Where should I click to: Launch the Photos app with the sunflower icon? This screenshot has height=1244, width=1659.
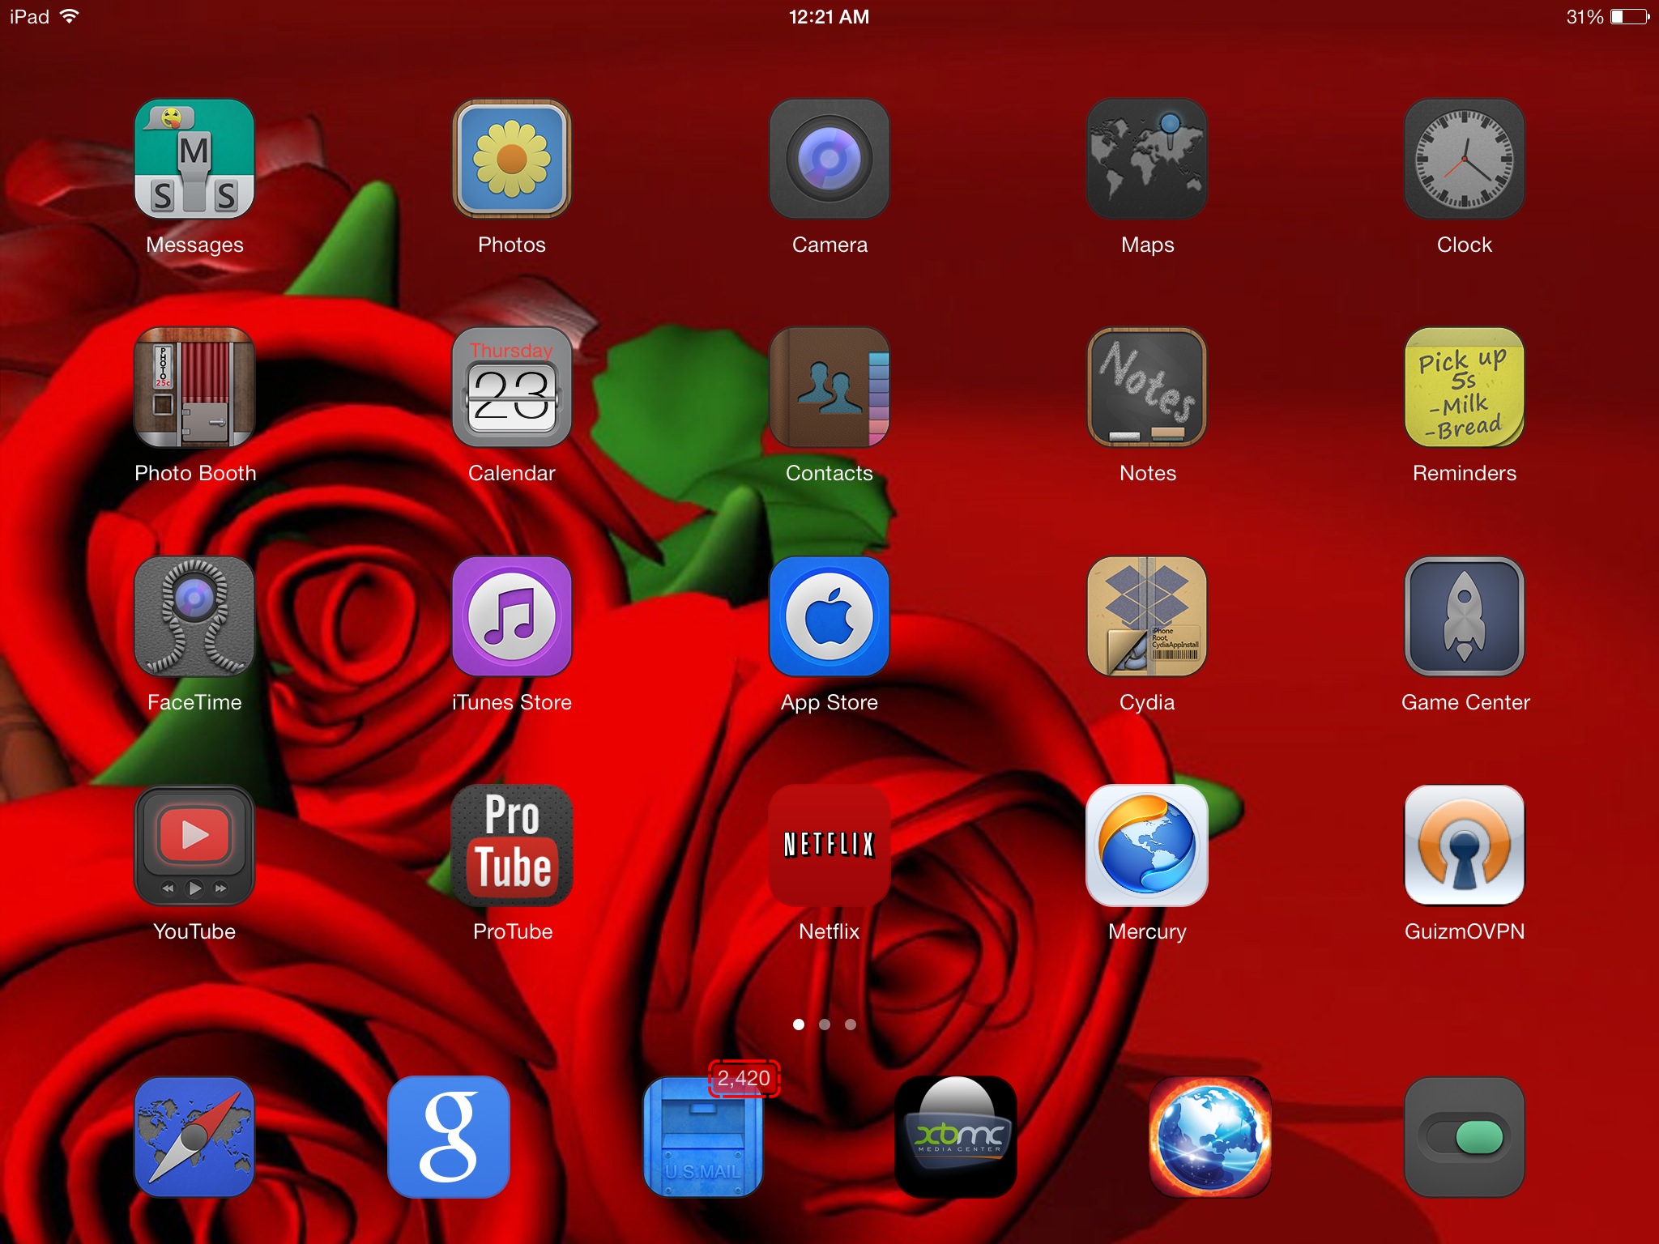point(512,159)
